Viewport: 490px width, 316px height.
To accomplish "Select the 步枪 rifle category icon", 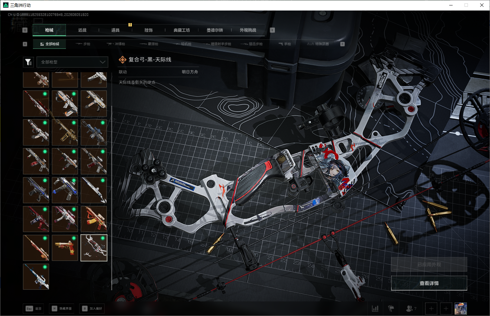I will click(83, 44).
